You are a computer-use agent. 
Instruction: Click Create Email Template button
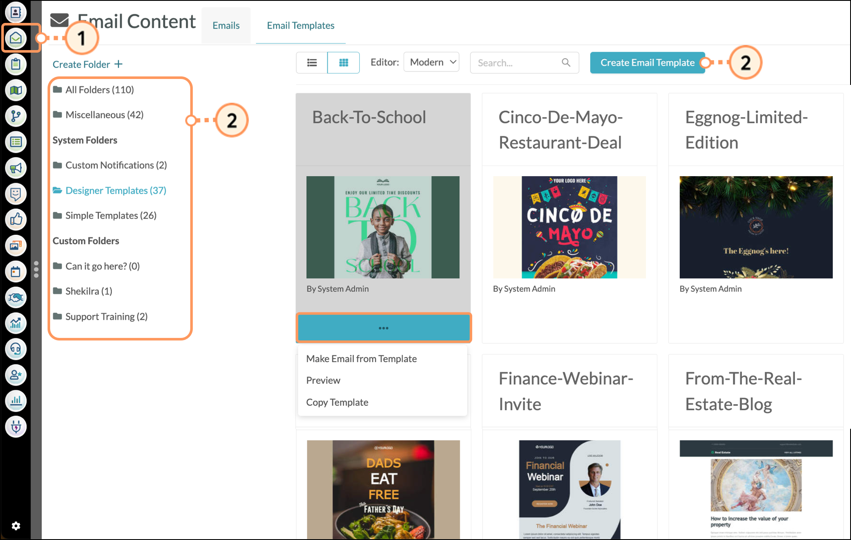[647, 63]
